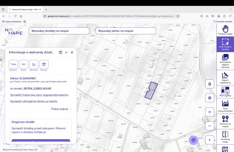The image size is (234, 152).
Task: Toggle the browser sidebar icon
Action: (x=213, y=16)
